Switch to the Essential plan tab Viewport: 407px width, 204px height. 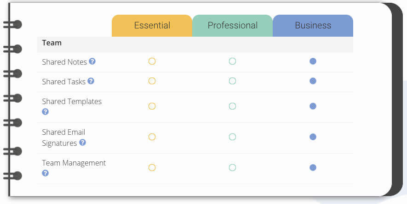tap(152, 26)
